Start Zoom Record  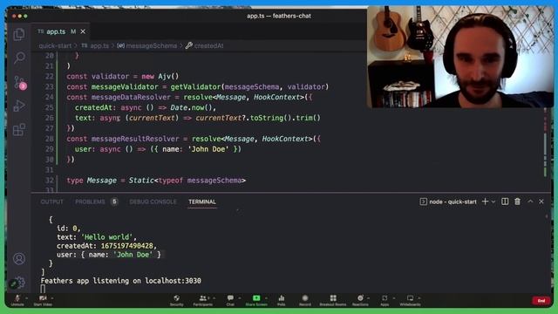(305, 300)
